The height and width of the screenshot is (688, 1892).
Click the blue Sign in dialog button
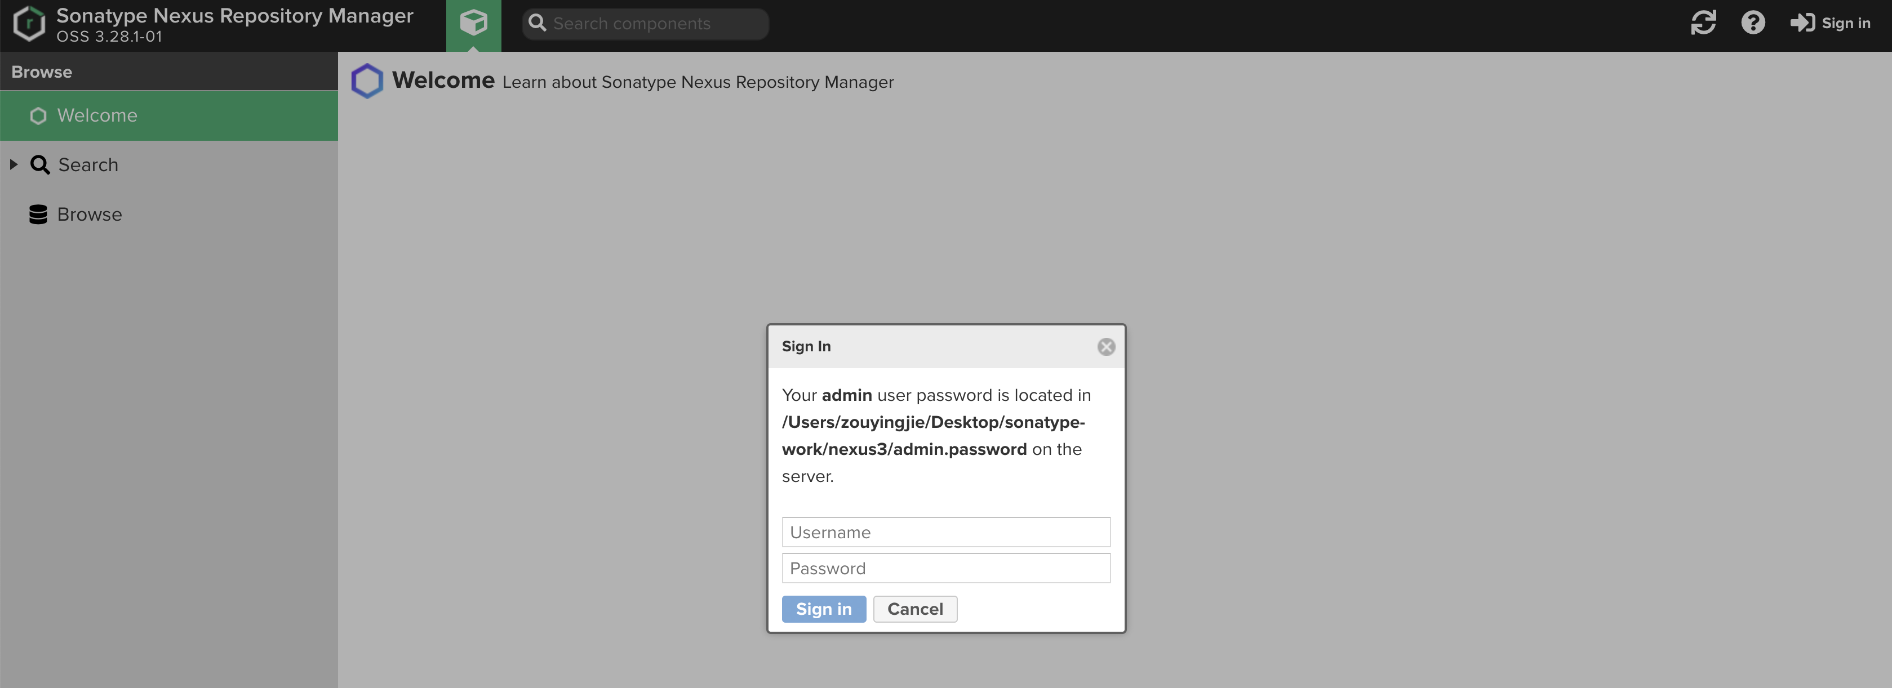click(x=823, y=609)
